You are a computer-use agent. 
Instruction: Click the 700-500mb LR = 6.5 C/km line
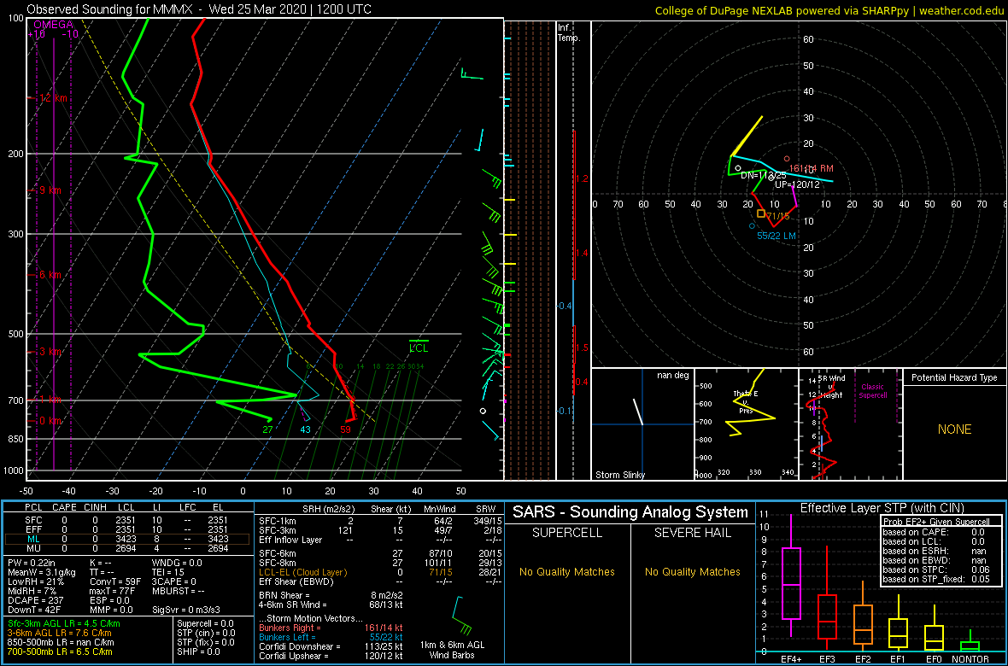(61, 651)
